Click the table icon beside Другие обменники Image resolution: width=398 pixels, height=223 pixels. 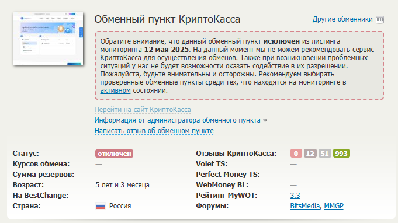click(380, 20)
